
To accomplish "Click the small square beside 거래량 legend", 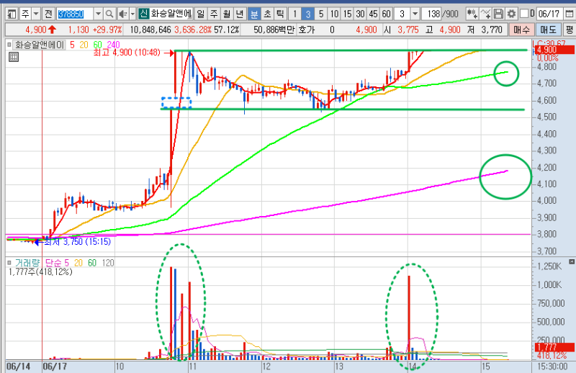I will pyautogui.click(x=9, y=263).
